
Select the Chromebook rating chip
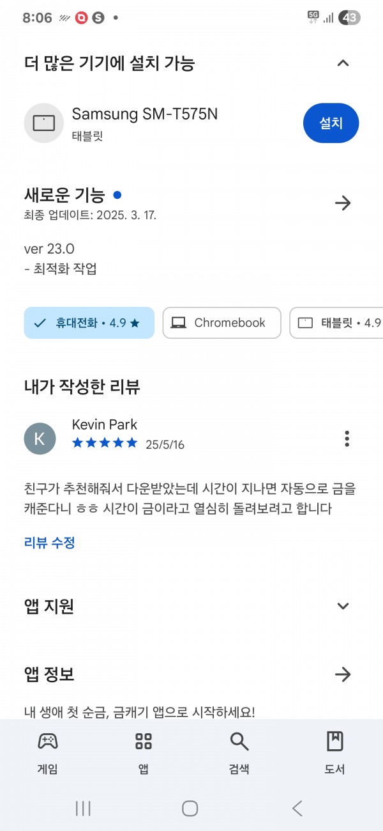pos(222,323)
